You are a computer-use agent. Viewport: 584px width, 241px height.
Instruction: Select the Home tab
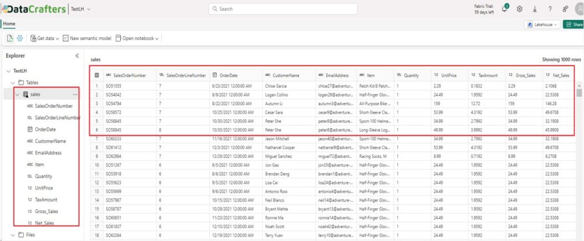coord(10,24)
